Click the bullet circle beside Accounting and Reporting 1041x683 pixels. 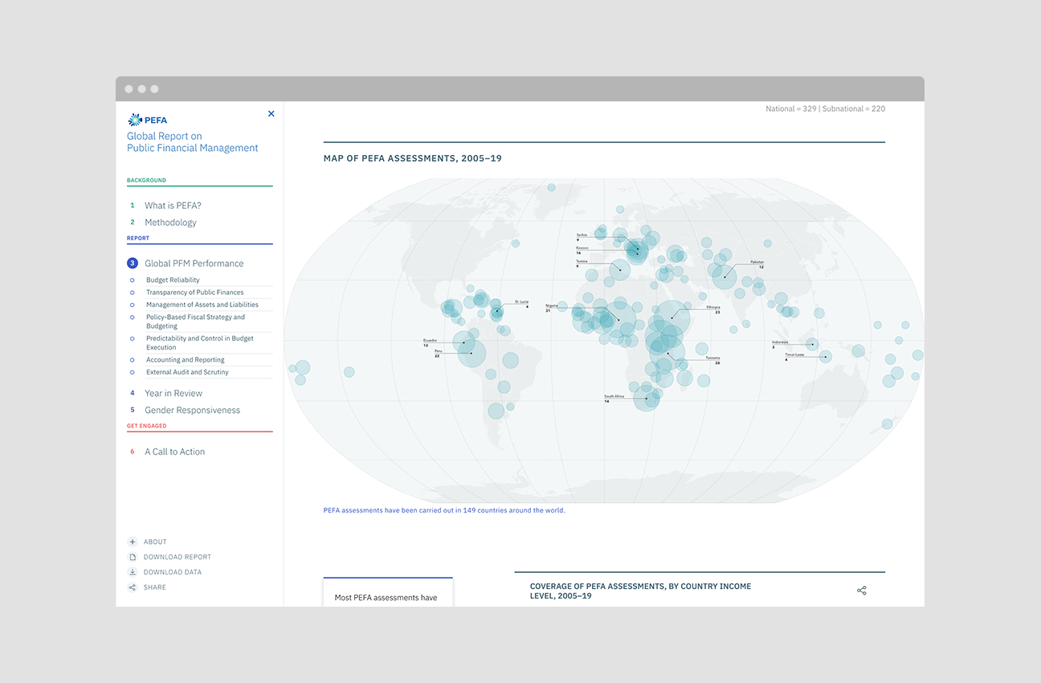(133, 360)
